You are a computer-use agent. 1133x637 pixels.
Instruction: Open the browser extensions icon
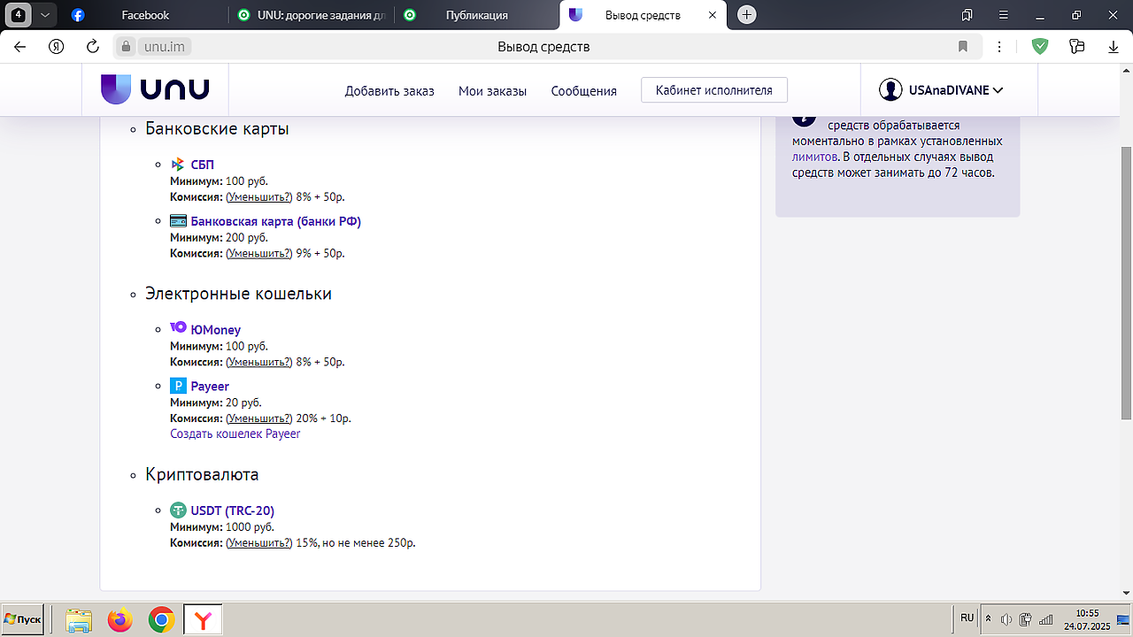pos(1077,47)
